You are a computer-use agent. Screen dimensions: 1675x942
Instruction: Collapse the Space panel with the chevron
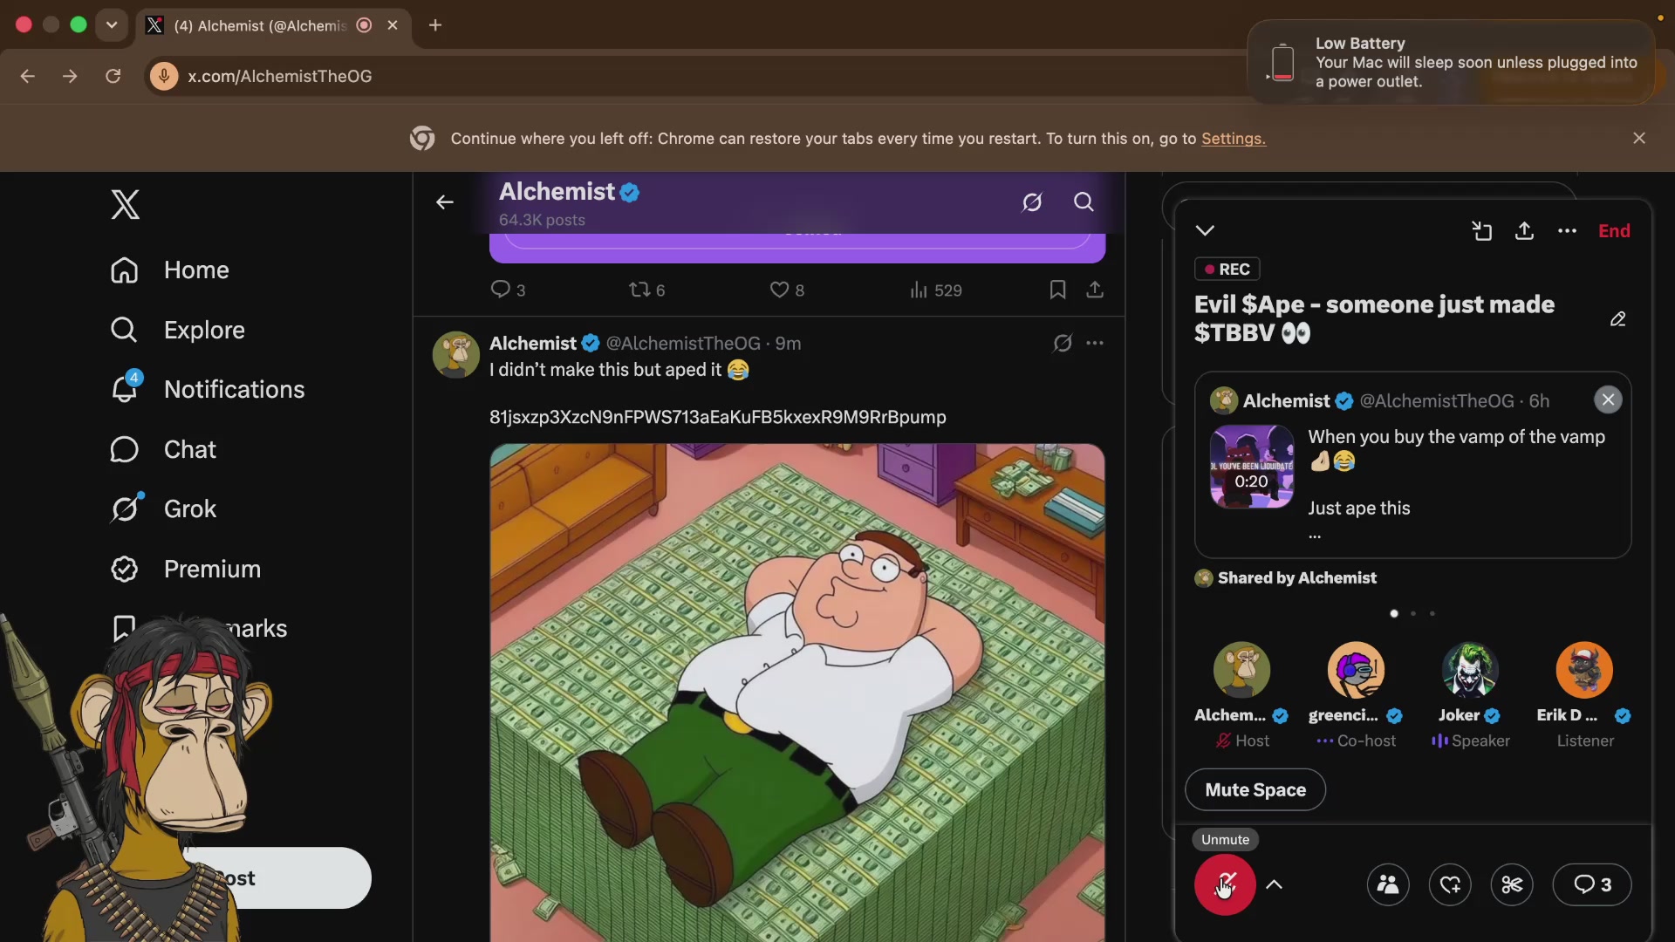click(1205, 230)
